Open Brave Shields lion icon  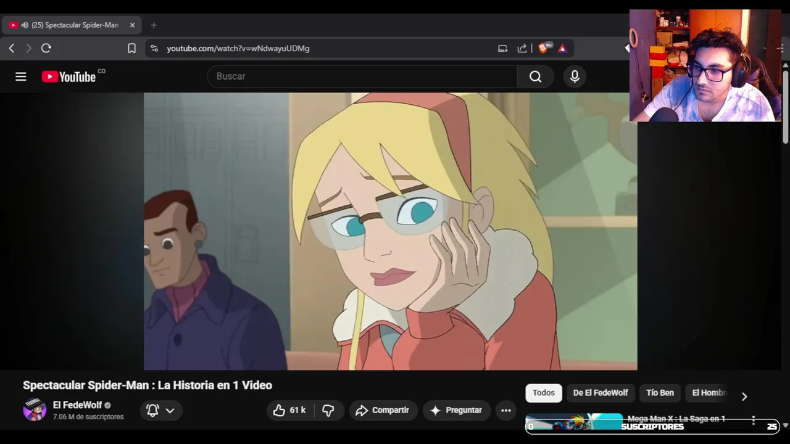(x=544, y=48)
